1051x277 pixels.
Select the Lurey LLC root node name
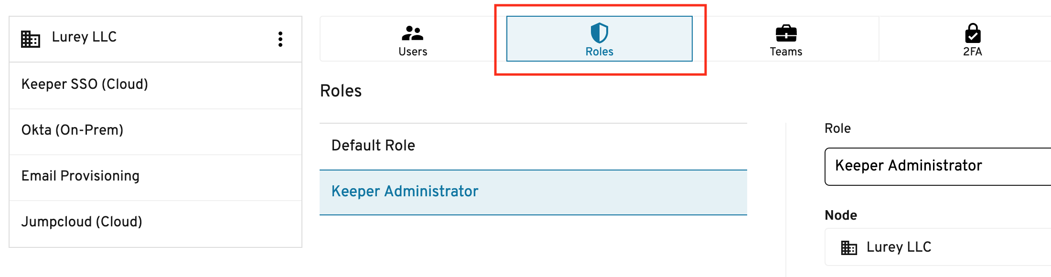click(x=84, y=37)
